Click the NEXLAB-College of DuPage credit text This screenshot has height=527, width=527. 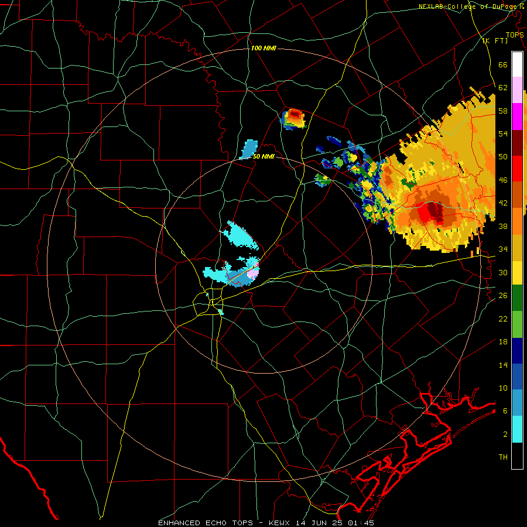click(472, 6)
